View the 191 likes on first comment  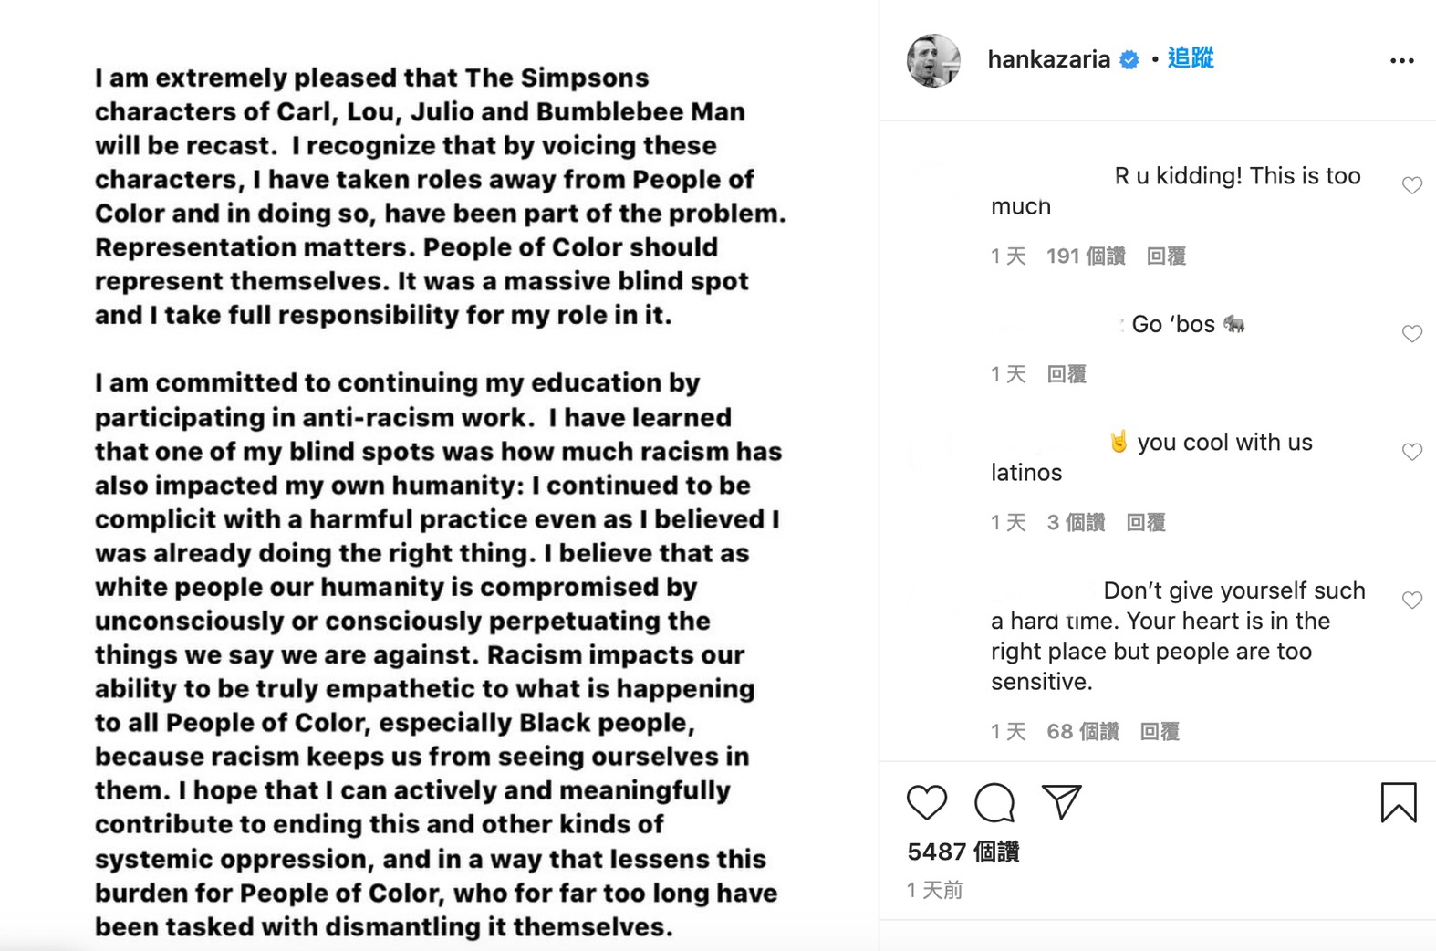click(x=1086, y=256)
